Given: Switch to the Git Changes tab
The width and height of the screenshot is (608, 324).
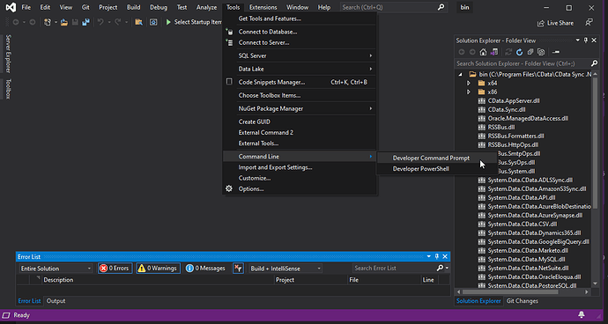Looking at the screenshot, I should [x=522, y=301].
